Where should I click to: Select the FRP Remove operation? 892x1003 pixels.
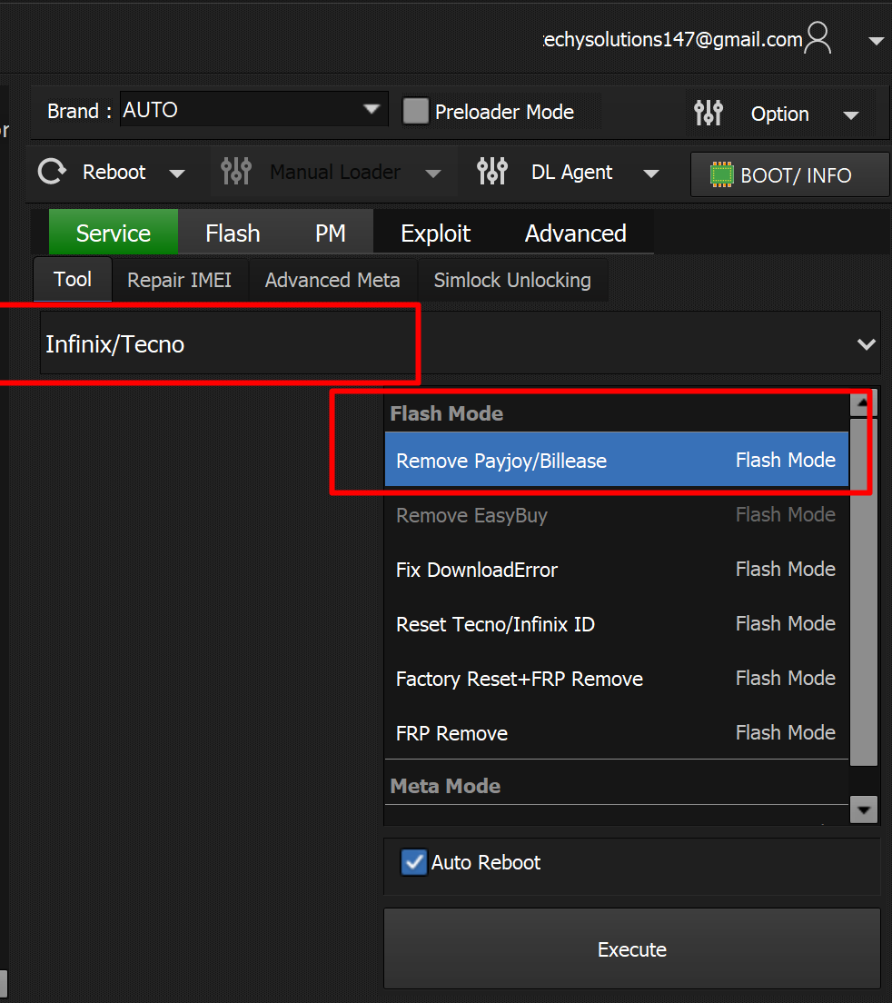(x=617, y=732)
